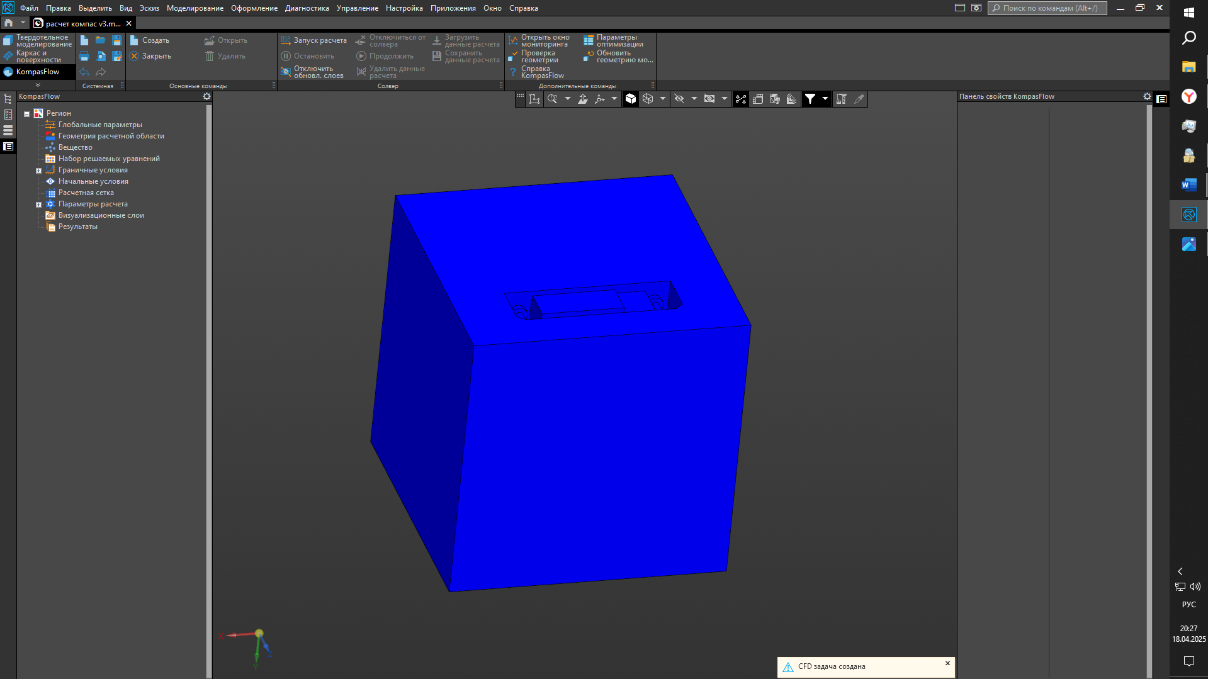The height and width of the screenshot is (679, 1208).
Task: Switch to Твердотельное моделирование toolbar set
Action: (38, 41)
